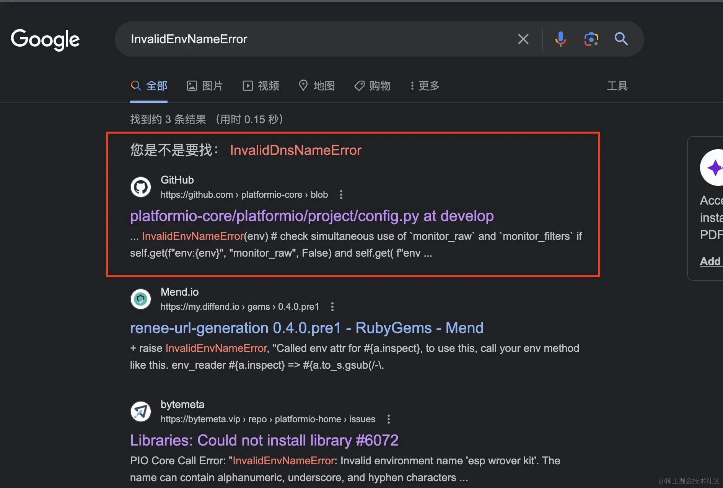The width and height of the screenshot is (723, 488).
Task: Click the github.com › platformio-core › blob URL
Action: (x=244, y=195)
